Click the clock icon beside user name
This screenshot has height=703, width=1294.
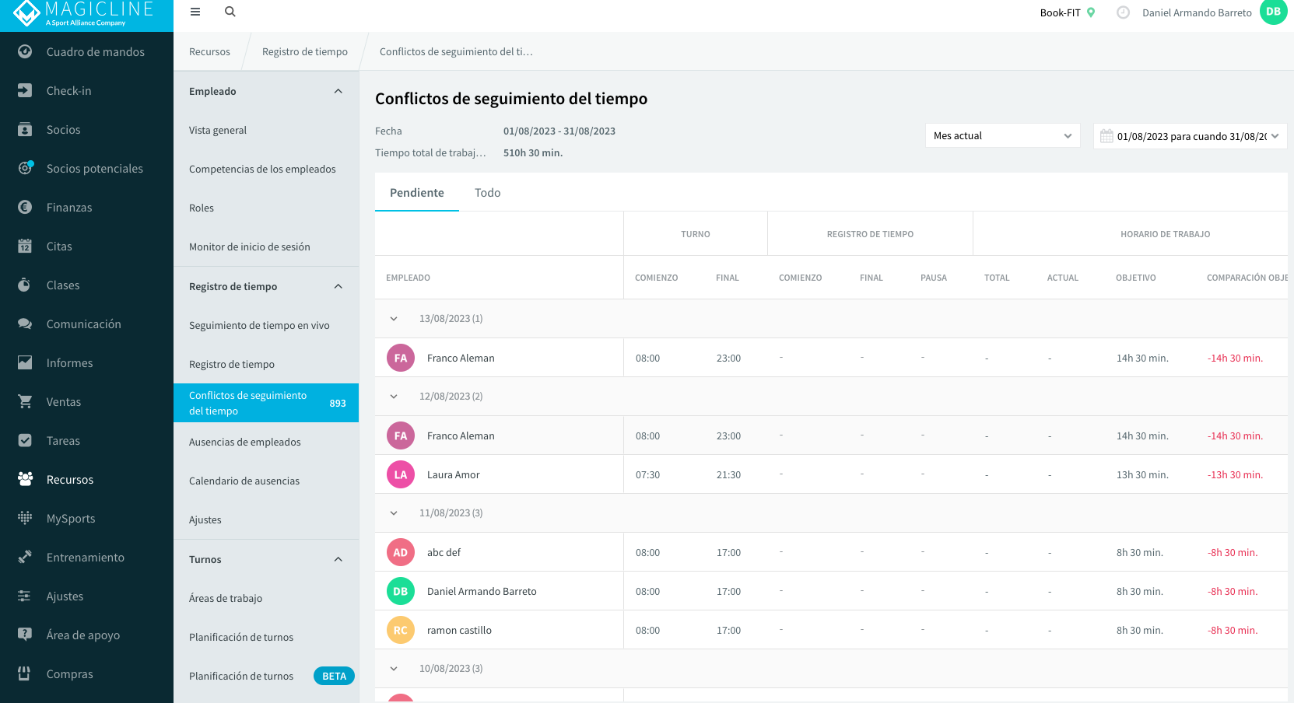tap(1123, 12)
